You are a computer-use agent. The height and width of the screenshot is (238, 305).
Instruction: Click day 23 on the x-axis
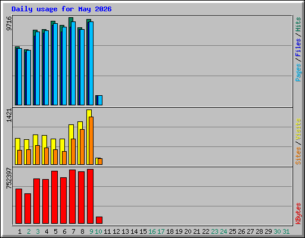coord(214,231)
